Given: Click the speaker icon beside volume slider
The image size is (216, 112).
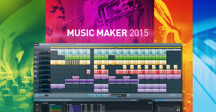Looking at the screenshot, I should click(37, 95).
